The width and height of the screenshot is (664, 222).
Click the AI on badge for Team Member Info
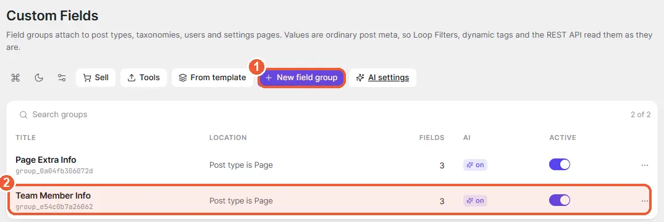[475, 201]
